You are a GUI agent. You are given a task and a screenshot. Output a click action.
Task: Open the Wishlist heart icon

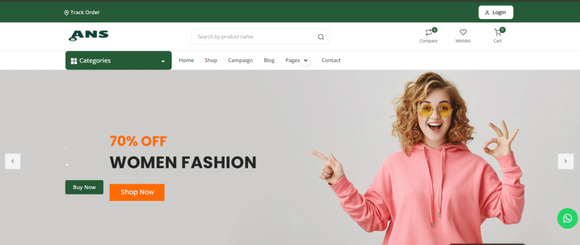click(x=463, y=33)
